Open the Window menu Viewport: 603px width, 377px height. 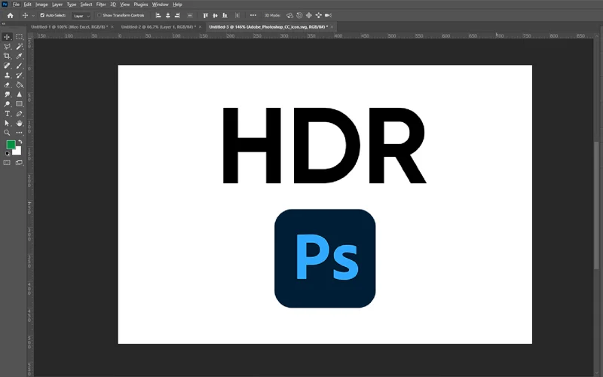click(160, 5)
